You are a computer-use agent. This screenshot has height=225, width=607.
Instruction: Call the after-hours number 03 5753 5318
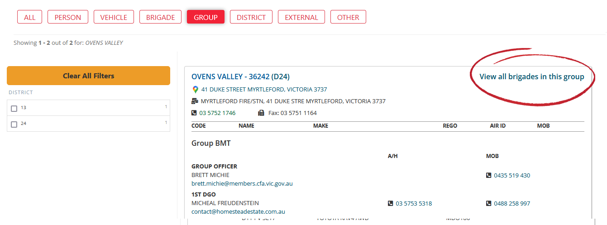pyautogui.click(x=414, y=204)
